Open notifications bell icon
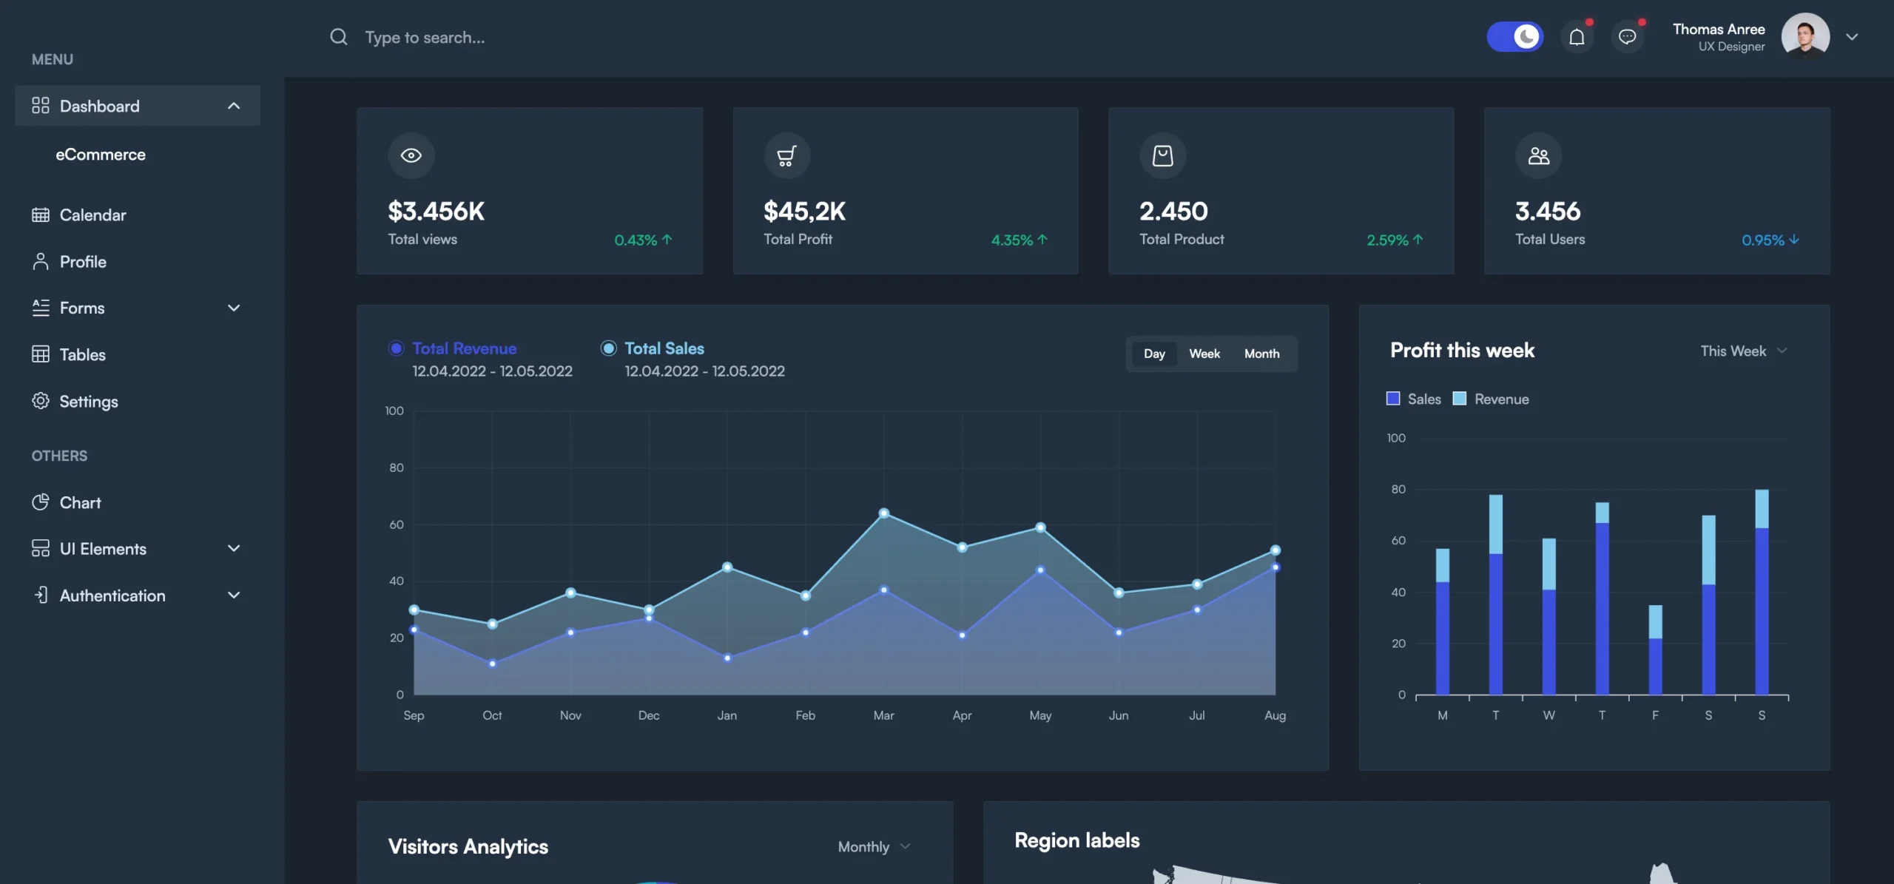Image resolution: width=1894 pixels, height=884 pixels. tap(1578, 36)
